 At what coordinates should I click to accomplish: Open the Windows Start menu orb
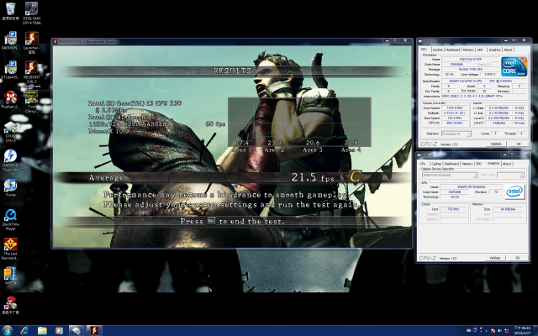coord(7,330)
